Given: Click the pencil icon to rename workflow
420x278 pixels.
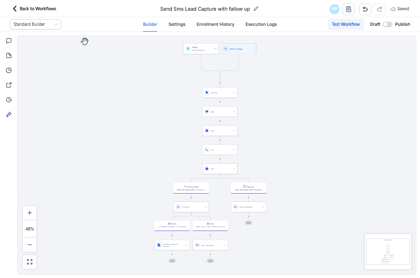Looking at the screenshot, I should [256, 9].
